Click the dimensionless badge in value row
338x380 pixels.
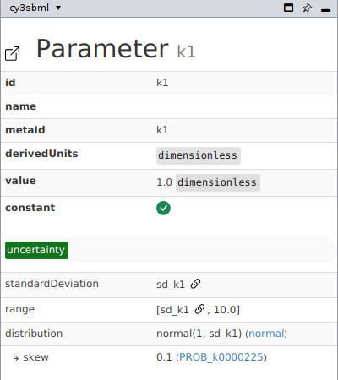(218, 182)
